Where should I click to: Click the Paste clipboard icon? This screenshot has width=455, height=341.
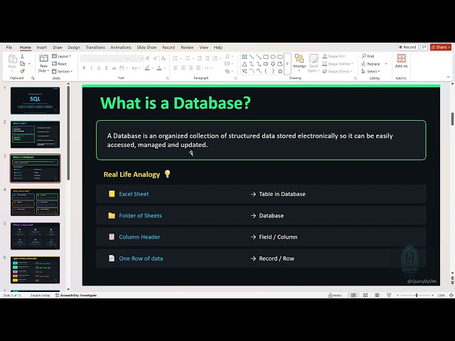click(x=12, y=59)
